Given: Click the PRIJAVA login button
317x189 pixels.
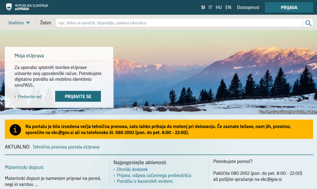Looking at the screenshot, I should 289,7.
